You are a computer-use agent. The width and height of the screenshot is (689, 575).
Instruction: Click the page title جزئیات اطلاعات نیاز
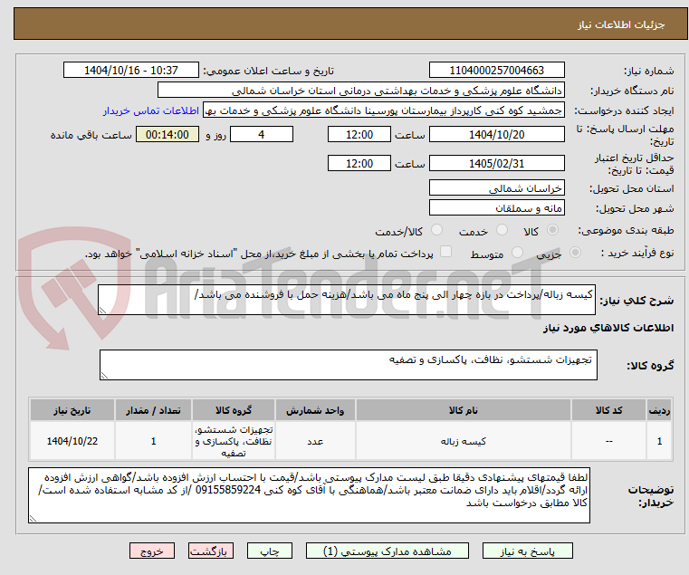(x=621, y=24)
